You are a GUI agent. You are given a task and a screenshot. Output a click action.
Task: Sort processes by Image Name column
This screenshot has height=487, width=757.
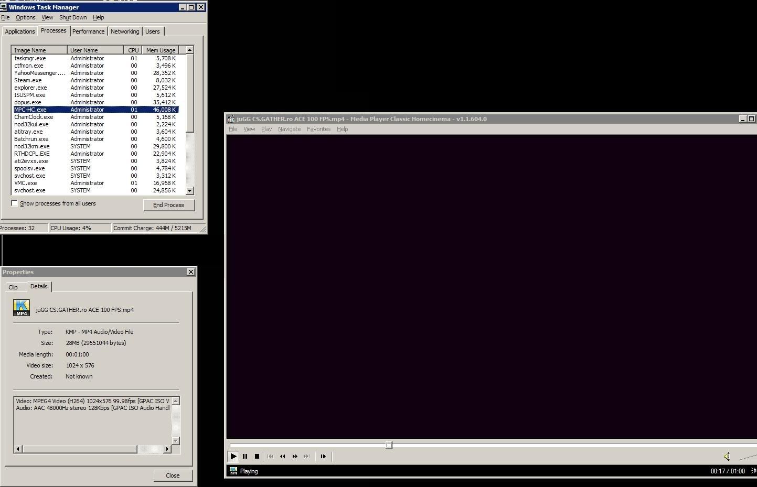[x=39, y=50]
